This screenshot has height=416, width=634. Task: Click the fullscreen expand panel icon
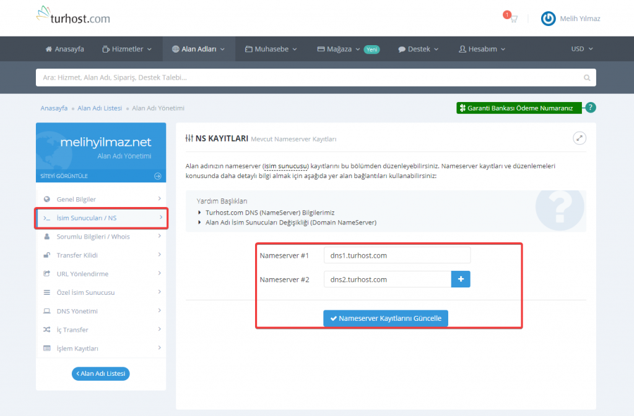(x=580, y=138)
